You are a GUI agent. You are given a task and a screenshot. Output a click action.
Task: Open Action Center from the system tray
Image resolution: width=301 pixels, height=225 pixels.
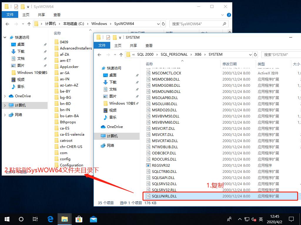pos(291,219)
